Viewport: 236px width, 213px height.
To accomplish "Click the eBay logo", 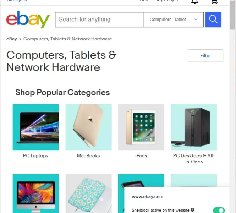I will coord(28,20).
